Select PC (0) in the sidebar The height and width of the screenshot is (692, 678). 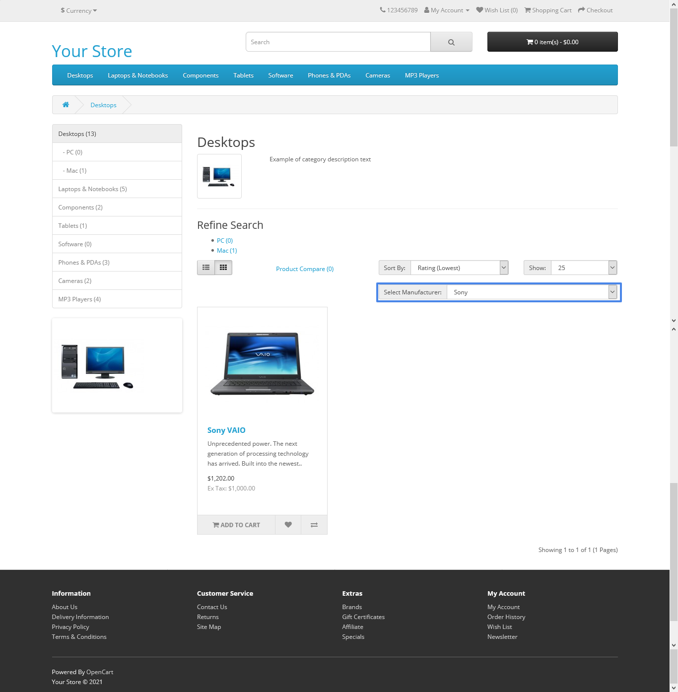tap(117, 152)
